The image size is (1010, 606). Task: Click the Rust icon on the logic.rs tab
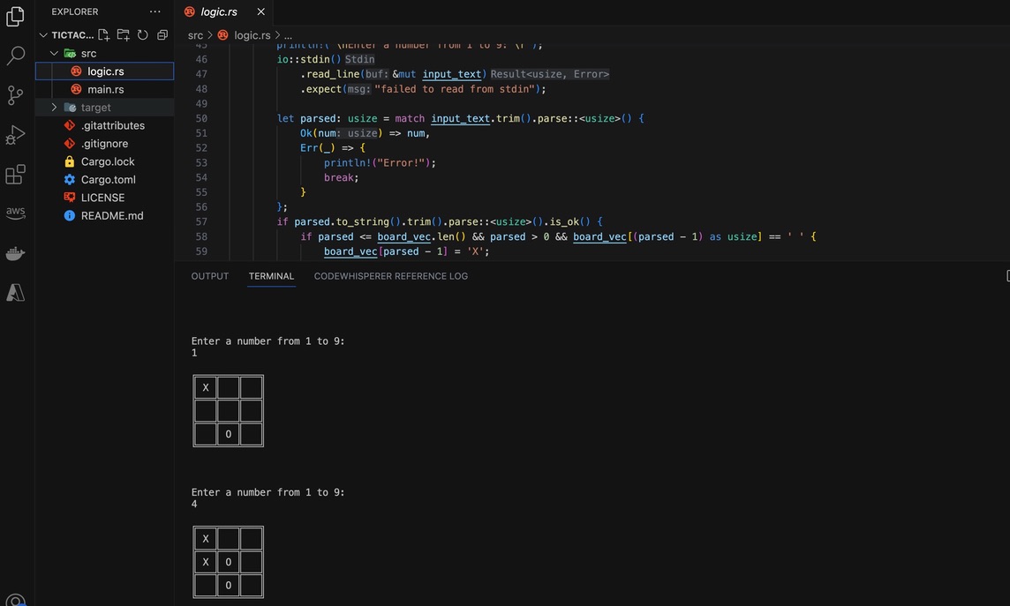pos(189,11)
